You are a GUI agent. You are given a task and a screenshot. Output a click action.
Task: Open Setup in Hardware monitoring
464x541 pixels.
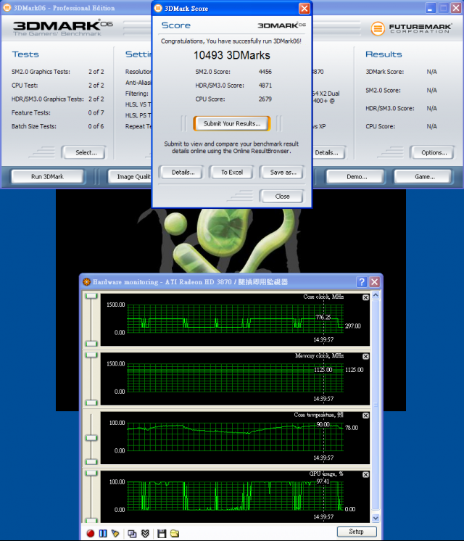tap(357, 532)
